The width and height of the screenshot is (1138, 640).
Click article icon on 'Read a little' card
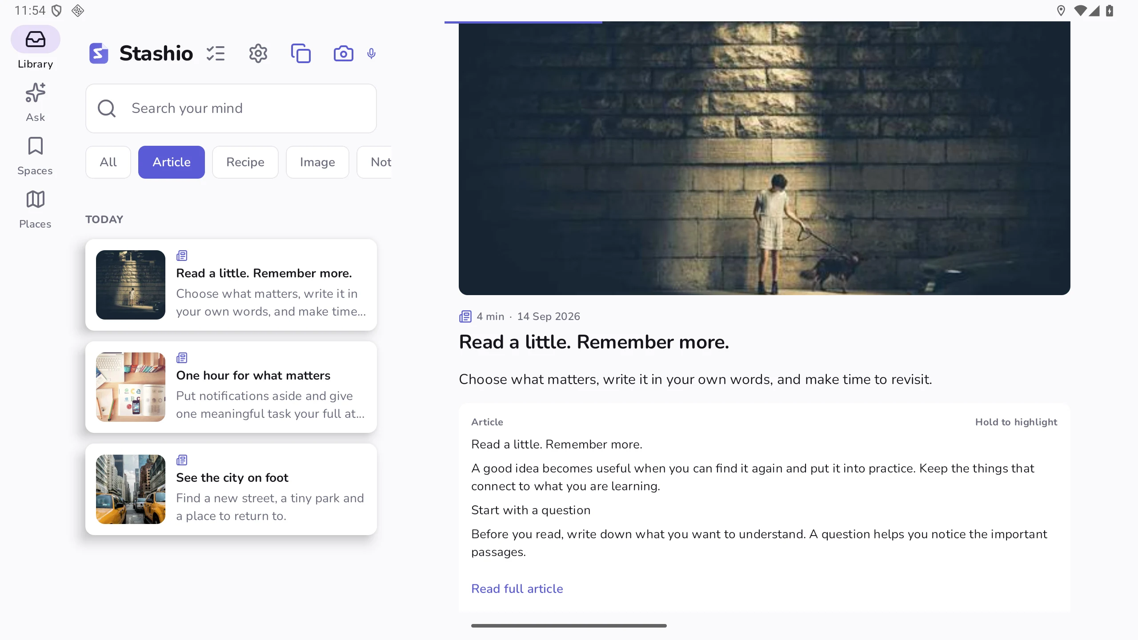(x=182, y=256)
